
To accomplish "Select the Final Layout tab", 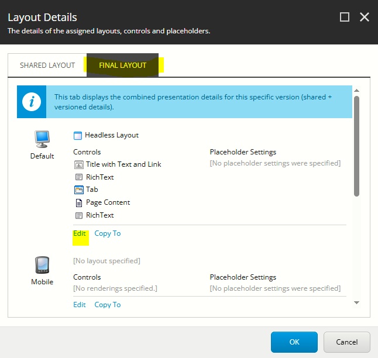I will click(122, 66).
